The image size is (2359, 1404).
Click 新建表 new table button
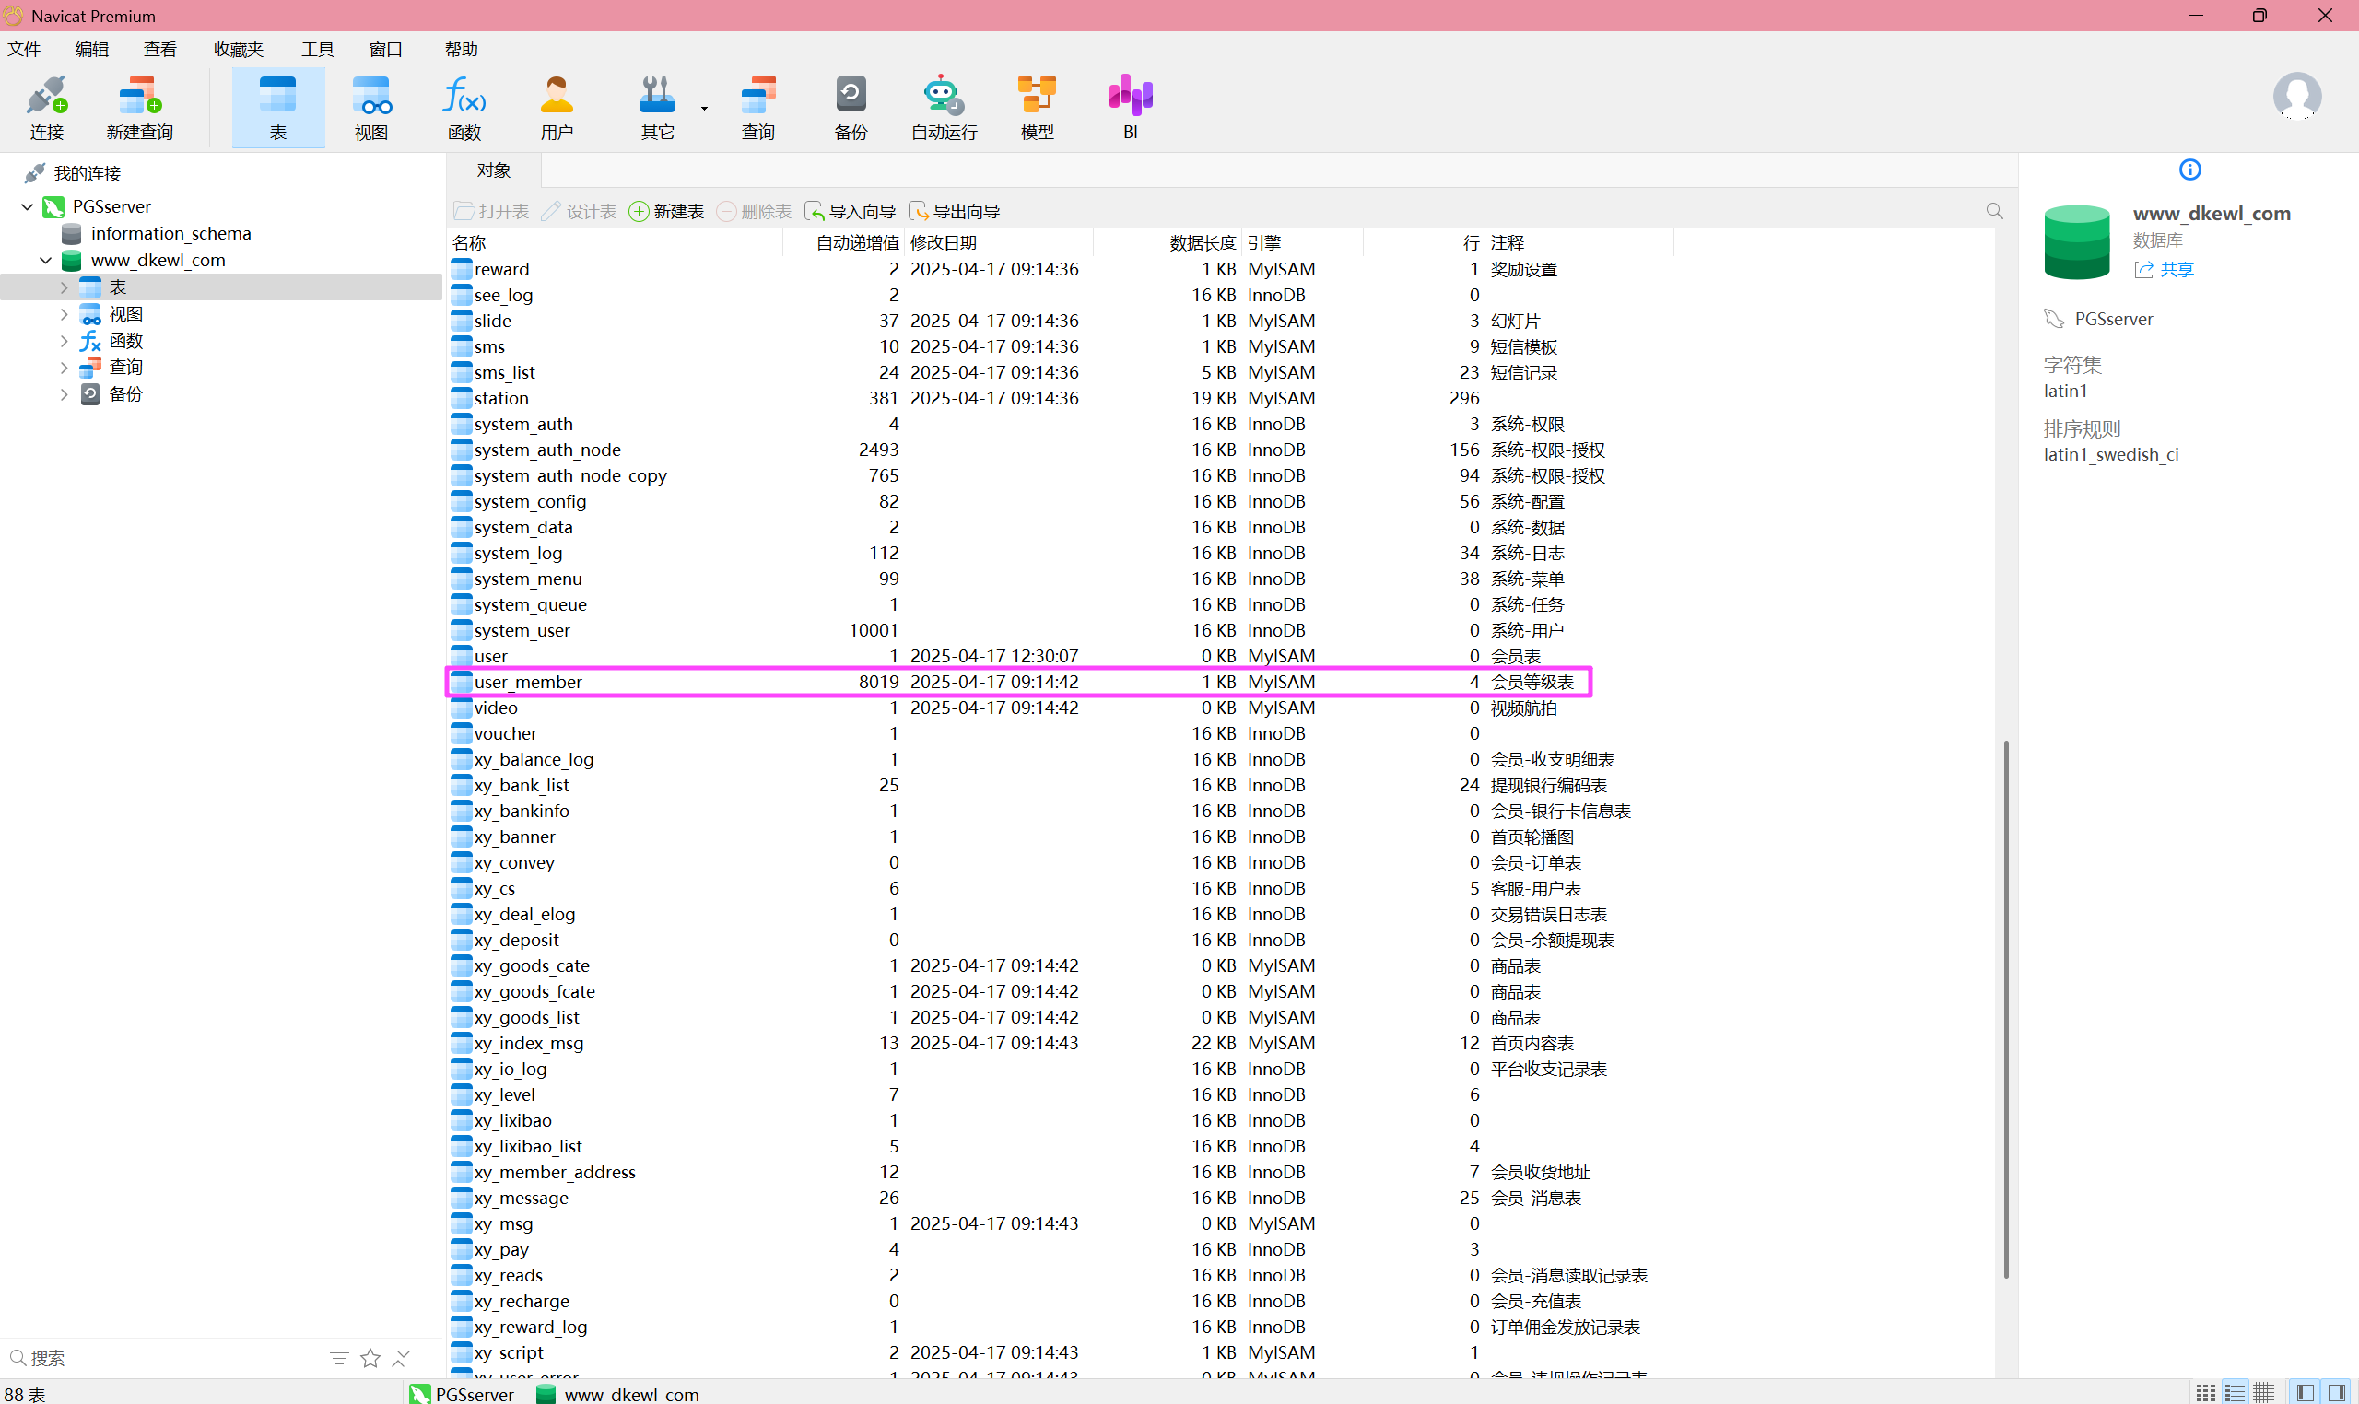(x=667, y=211)
